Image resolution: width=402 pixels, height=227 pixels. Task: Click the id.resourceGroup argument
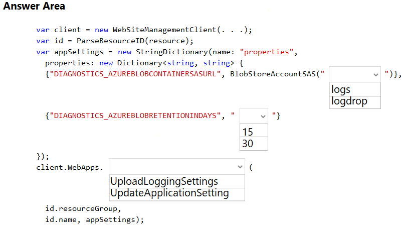[82, 208]
